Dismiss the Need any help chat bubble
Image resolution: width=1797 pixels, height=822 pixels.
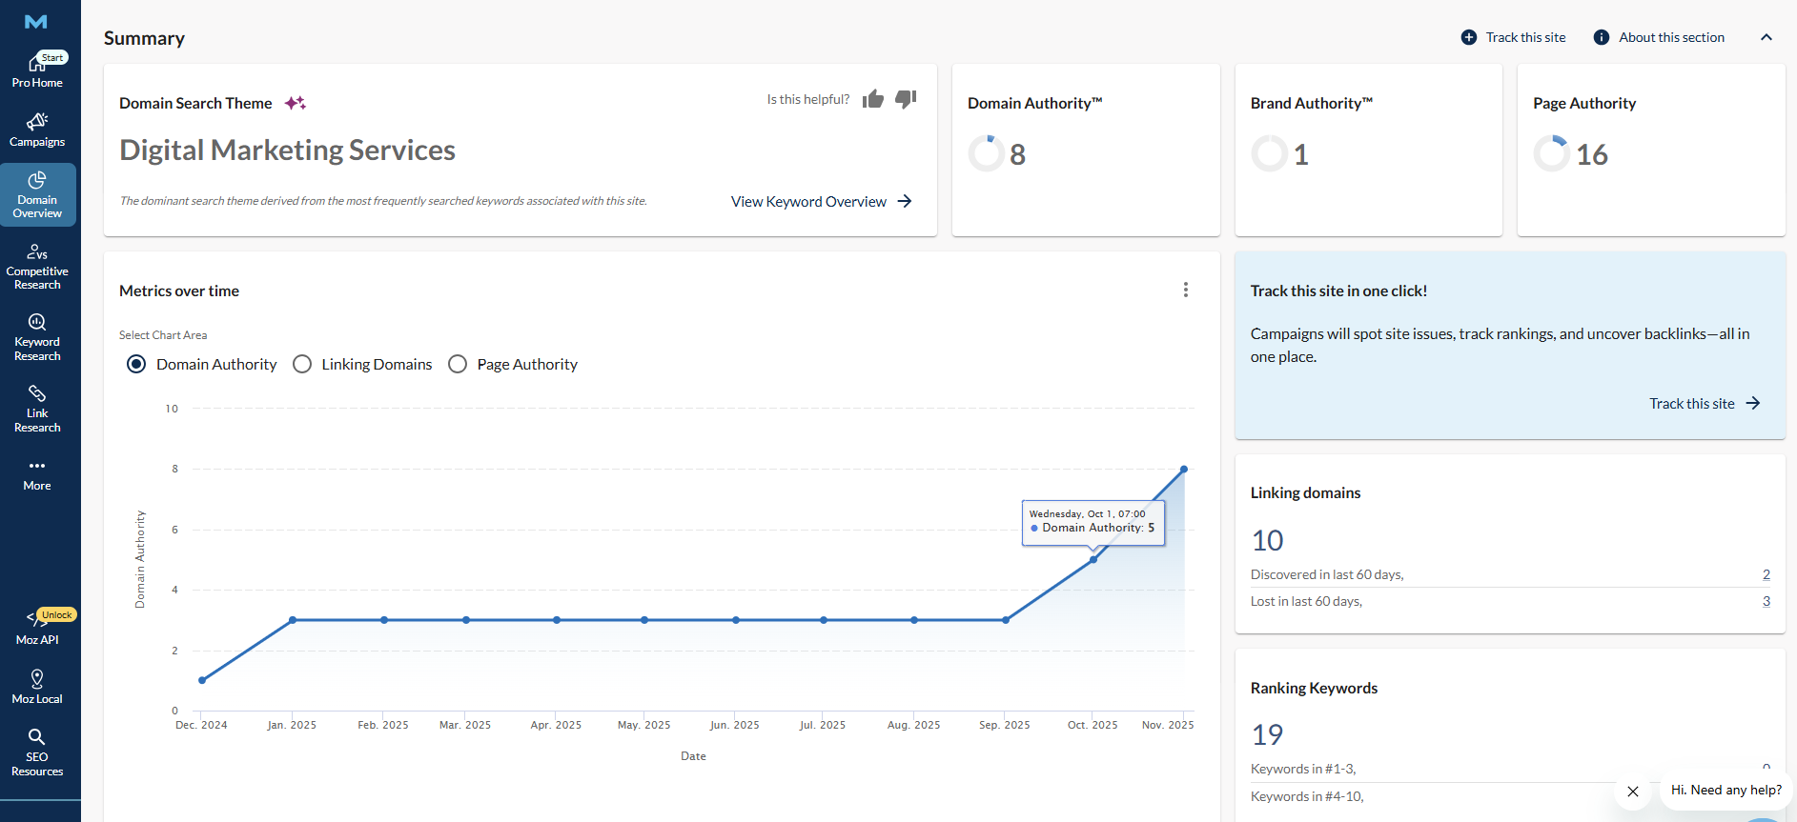point(1632,791)
